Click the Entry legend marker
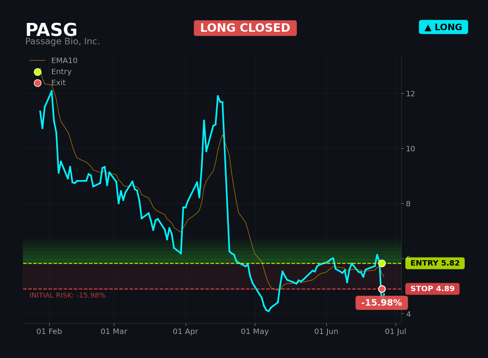Image resolution: width=488 pixels, height=358 pixels. 37,72
